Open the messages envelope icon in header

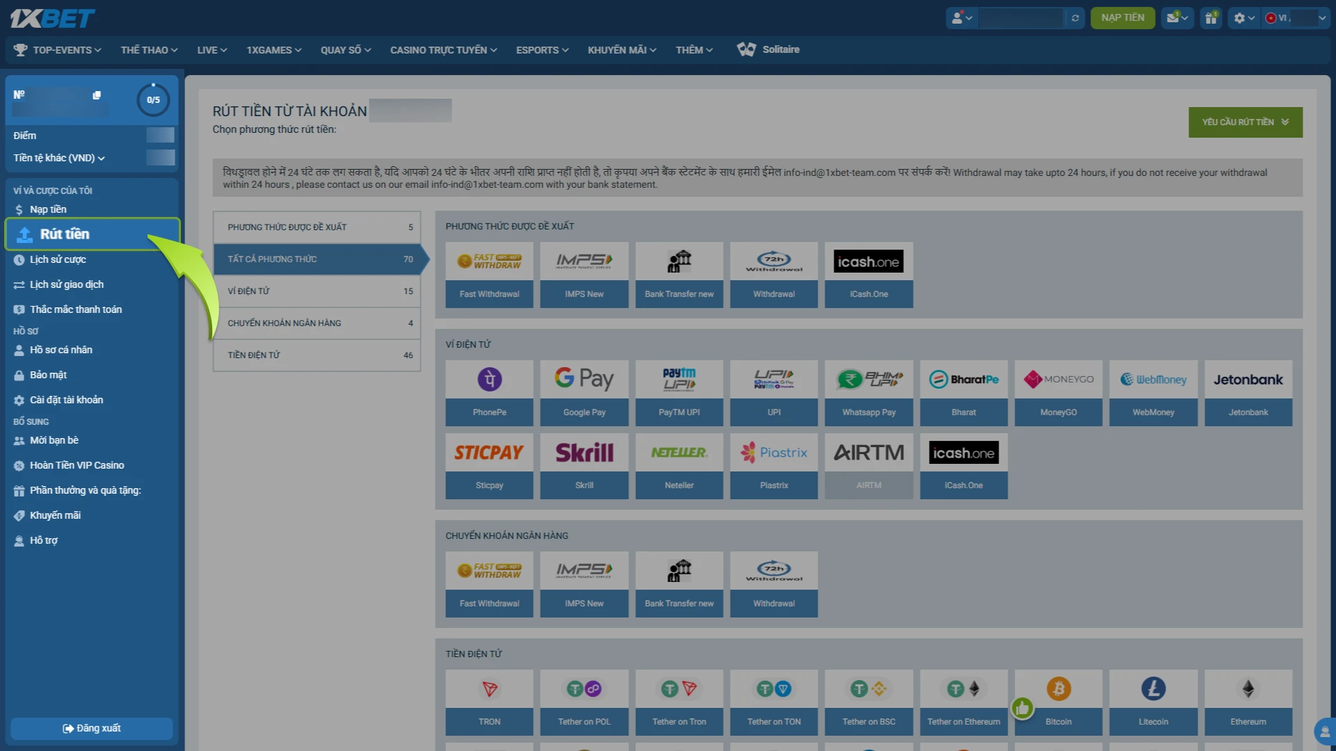point(1177,18)
